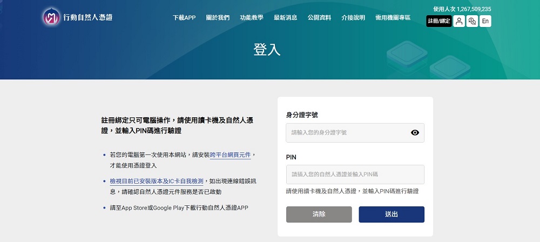Screen dimensions: 540x242
Task: Open the 跨平台網頁元件 link
Action: pos(230,154)
